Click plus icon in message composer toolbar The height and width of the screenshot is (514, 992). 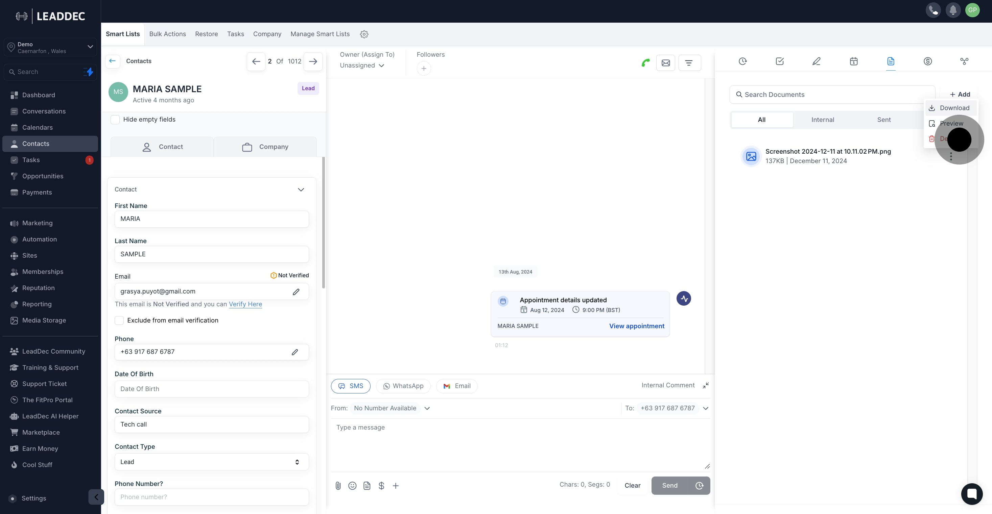coord(396,486)
